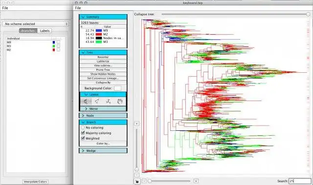Enable the No coloring checkbox
Viewport: 313px width, 185px height.
pos(83,127)
